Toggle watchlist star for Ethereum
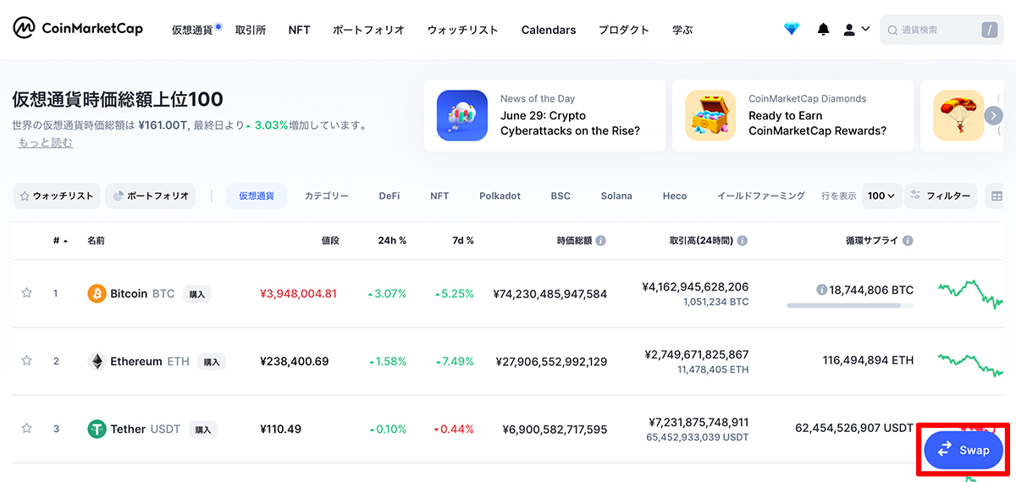The height and width of the screenshot is (482, 1016). (x=26, y=361)
